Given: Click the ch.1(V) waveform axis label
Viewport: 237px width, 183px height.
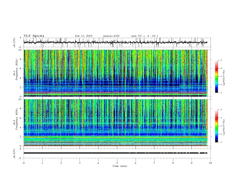Looking at the screenshot, I should point(14,42).
